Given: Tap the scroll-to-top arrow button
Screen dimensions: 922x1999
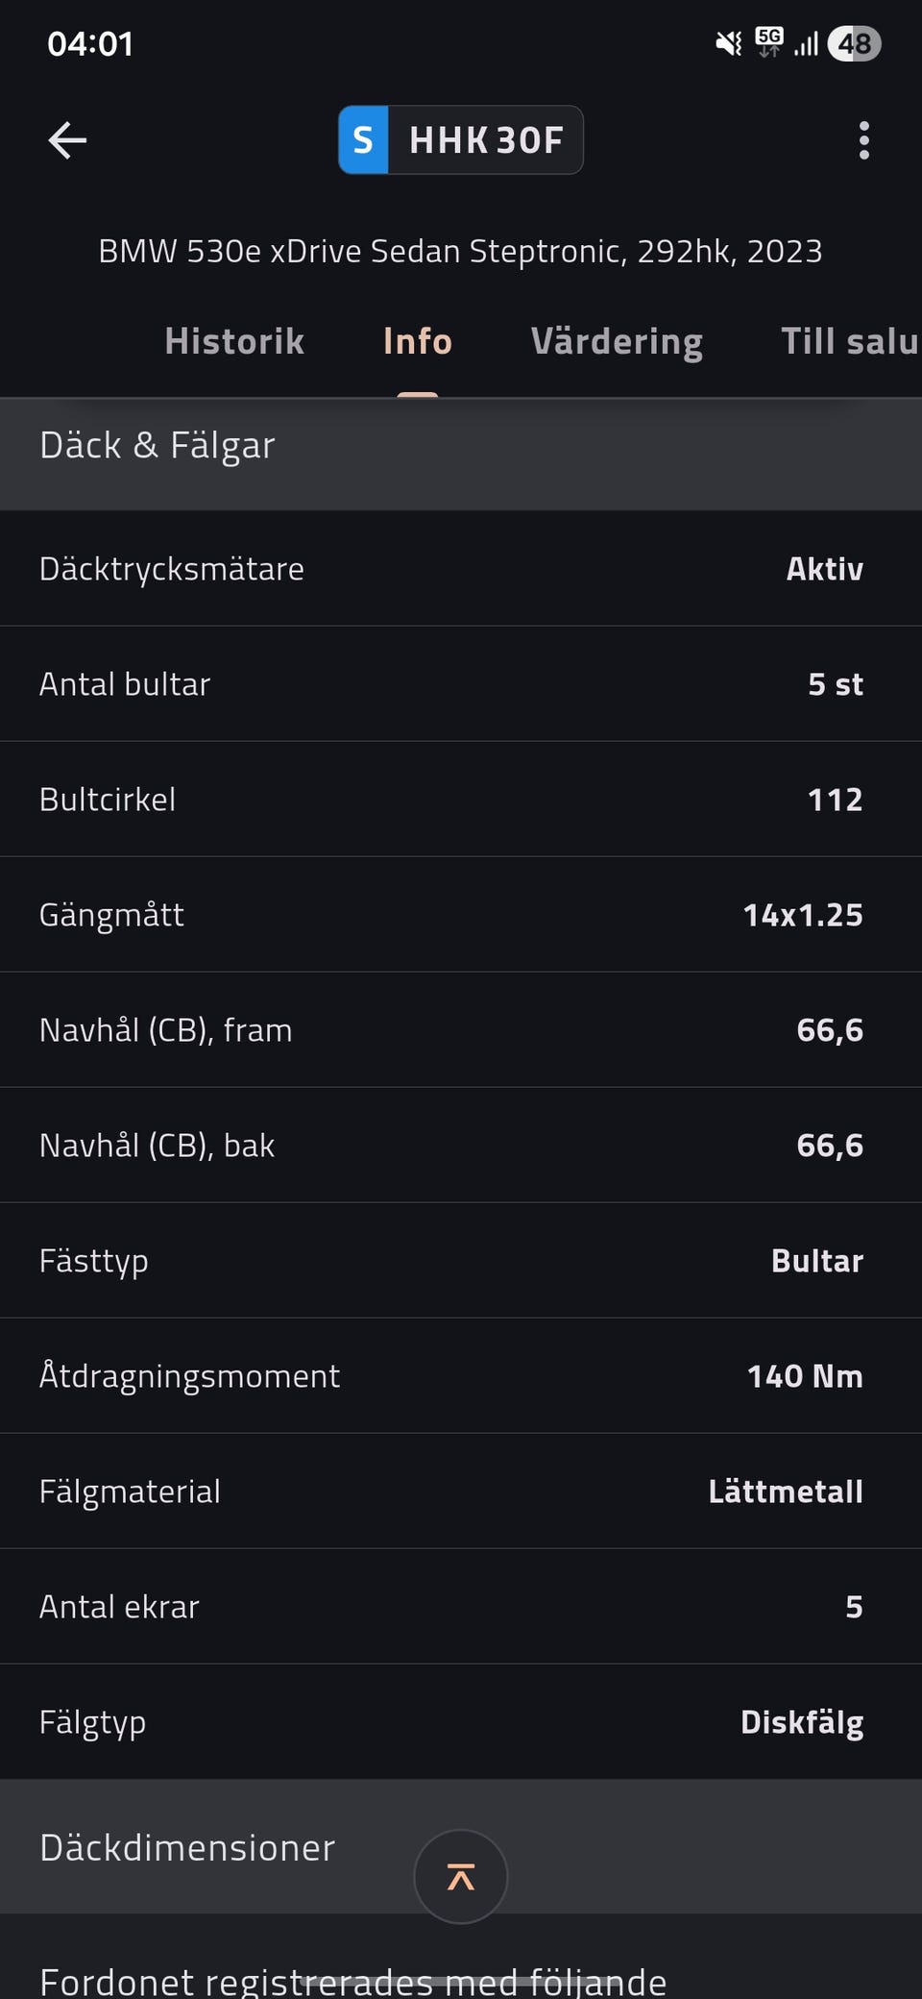Looking at the screenshot, I should click(460, 1876).
